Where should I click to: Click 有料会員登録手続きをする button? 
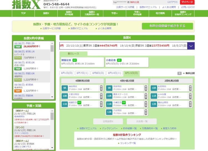pos(168,26)
